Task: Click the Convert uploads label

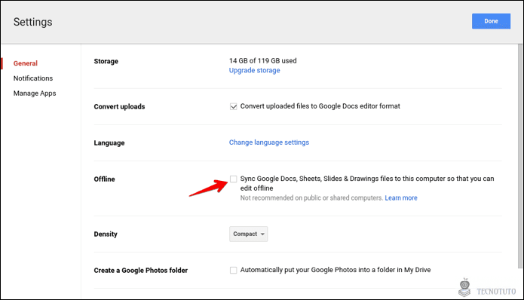Action: (x=119, y=106)
